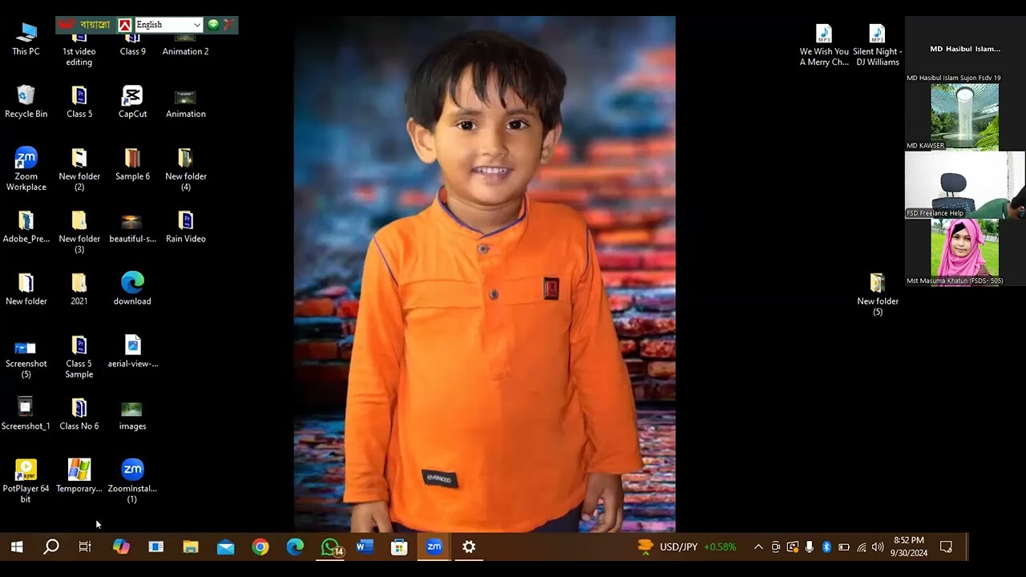Select the Sample 6 archive icon
1026x577 pixels.
[132, 164]
